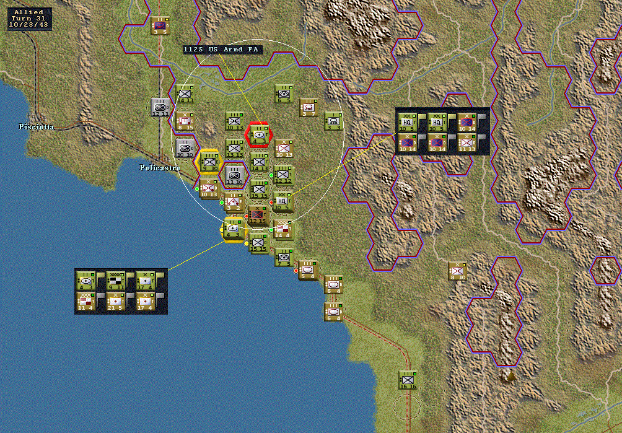This screenshot has height=433, width=622.
Task: Select the infantry unit 14-13 marked F
Action: click(260, 162)
